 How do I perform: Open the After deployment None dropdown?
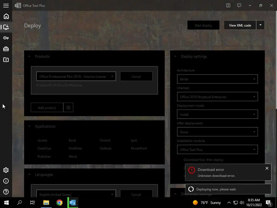217,132
